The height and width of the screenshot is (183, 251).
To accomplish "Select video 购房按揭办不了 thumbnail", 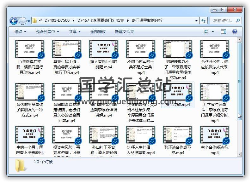I will coord(178,49).
